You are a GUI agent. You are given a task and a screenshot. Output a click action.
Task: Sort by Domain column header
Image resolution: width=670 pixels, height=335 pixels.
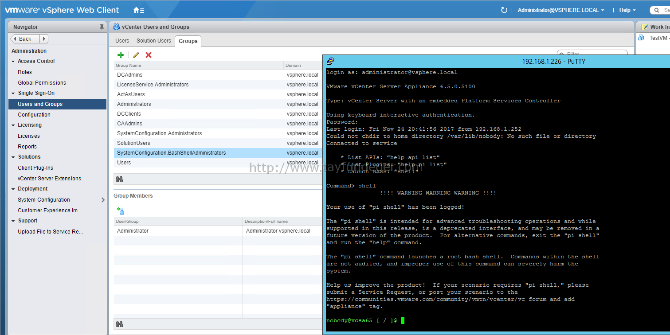303,66
